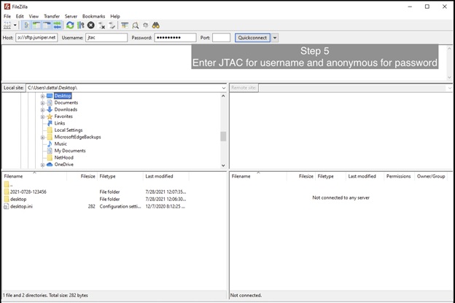Image resolution: width=455 pixels, height=303 pixels.
Task: Expand the OneDrive tree node
Action: 42,165
